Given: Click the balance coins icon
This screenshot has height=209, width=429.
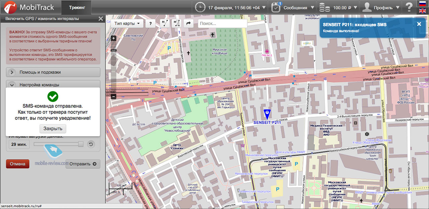Looking at the screenshot, I should pyautogui.click(x=324, y=7).
